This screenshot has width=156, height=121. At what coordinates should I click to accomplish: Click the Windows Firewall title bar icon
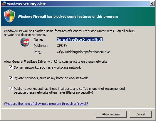4,4
